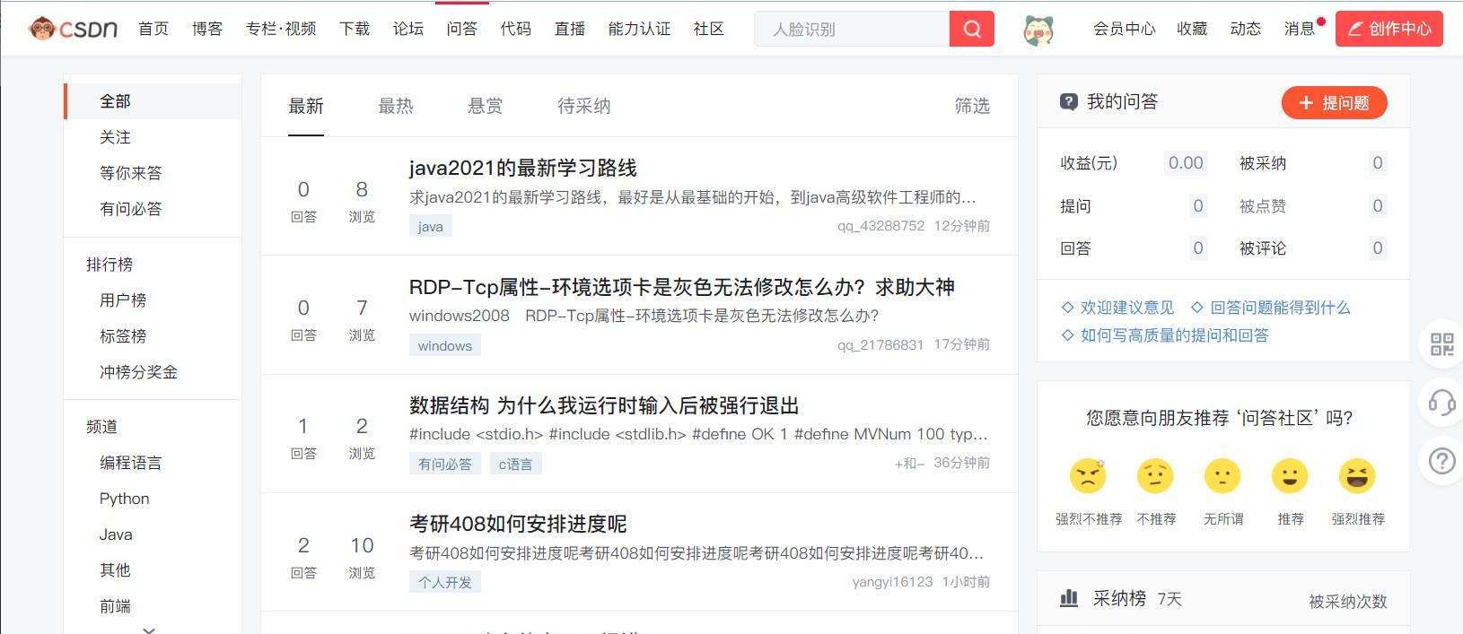
Task: Choose the 推荐 smiling emoji rating
Action: 1290,476
